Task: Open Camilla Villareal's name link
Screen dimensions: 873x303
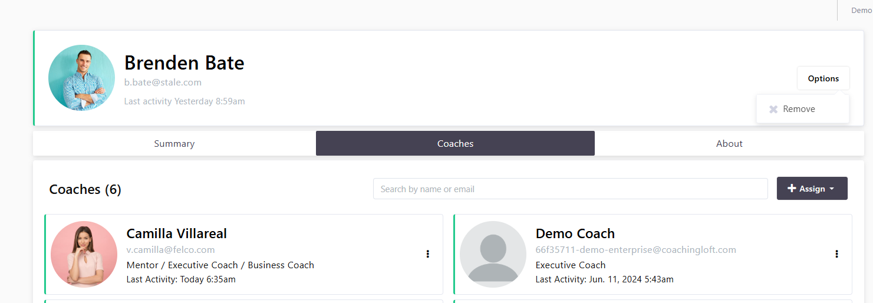Action: tap(176, 233)
